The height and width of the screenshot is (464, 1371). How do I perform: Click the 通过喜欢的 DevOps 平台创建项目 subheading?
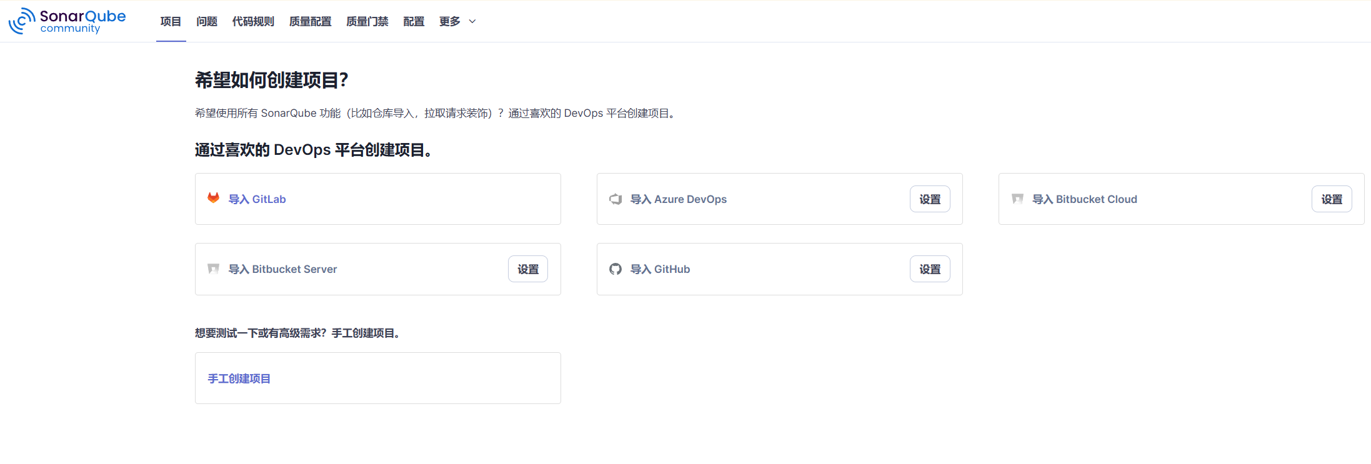click(x=314, y=150)
